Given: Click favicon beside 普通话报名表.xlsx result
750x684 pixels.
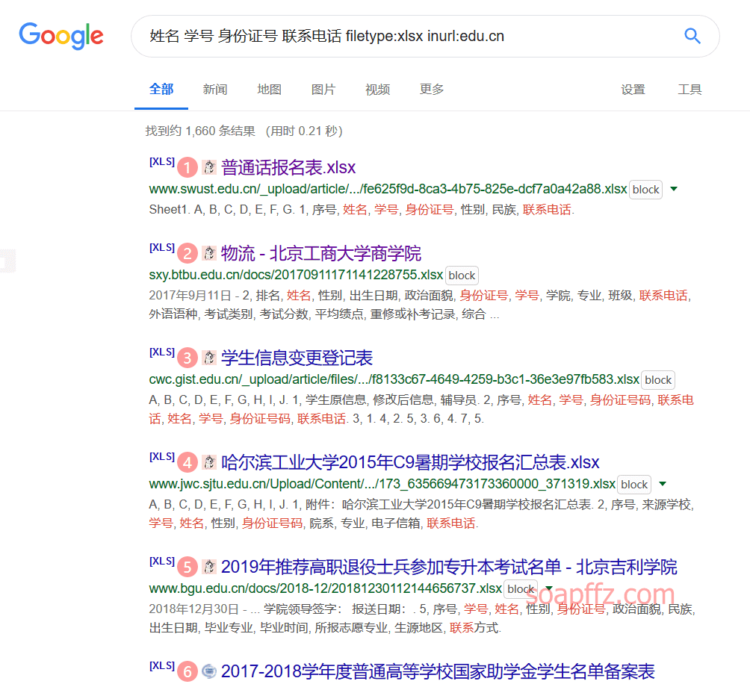Looking at the screenshot, I should [x=209, y=167].
